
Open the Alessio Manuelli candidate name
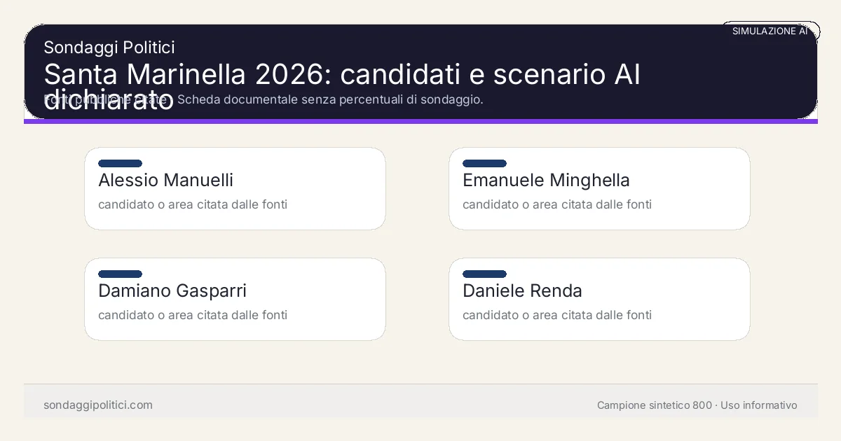[x=165, y=181]
